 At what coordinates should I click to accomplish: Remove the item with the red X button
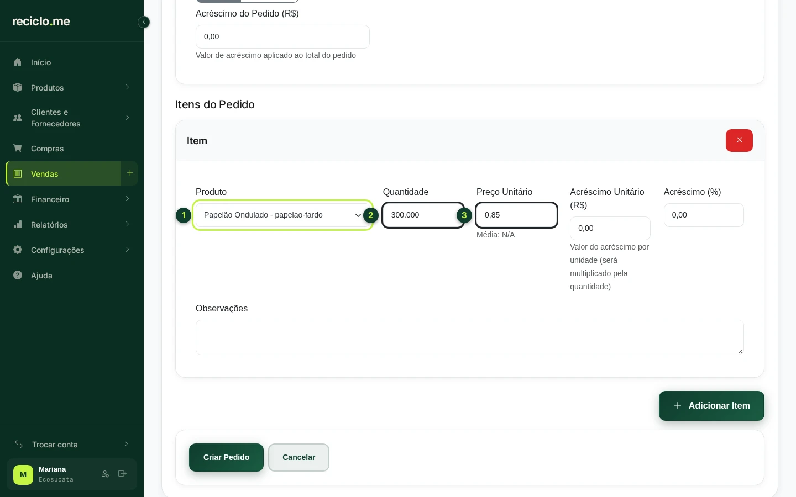(739, 140)
